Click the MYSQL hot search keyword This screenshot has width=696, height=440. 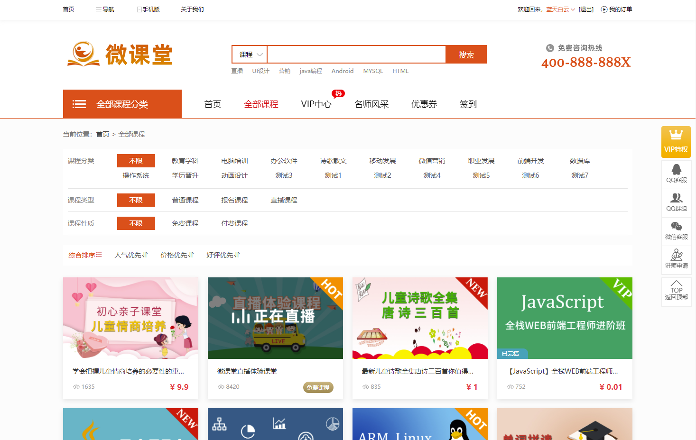click(x=373, y=71)
